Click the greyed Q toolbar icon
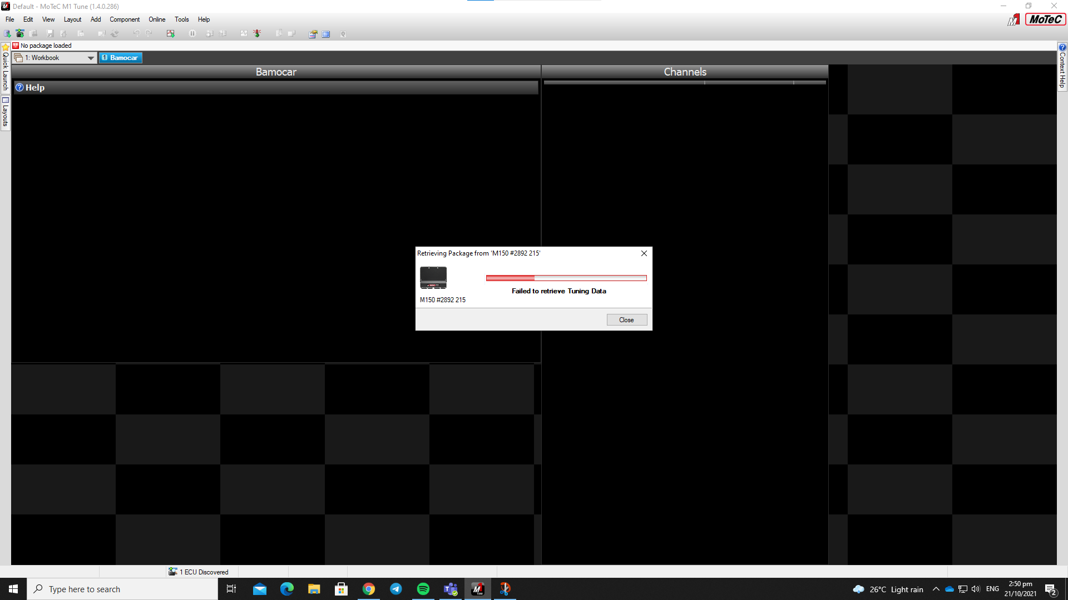 (343, 34)
